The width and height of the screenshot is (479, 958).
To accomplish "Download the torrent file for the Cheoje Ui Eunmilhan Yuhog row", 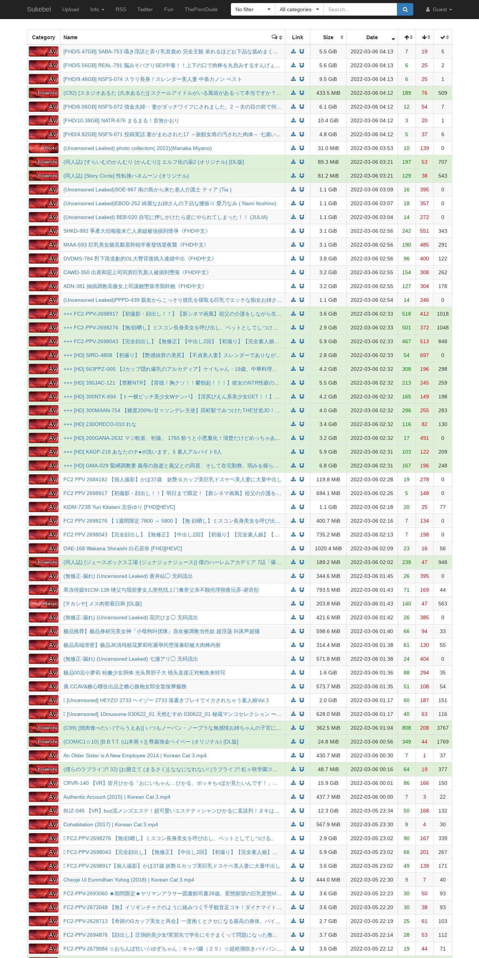I will tap(293, 880).
